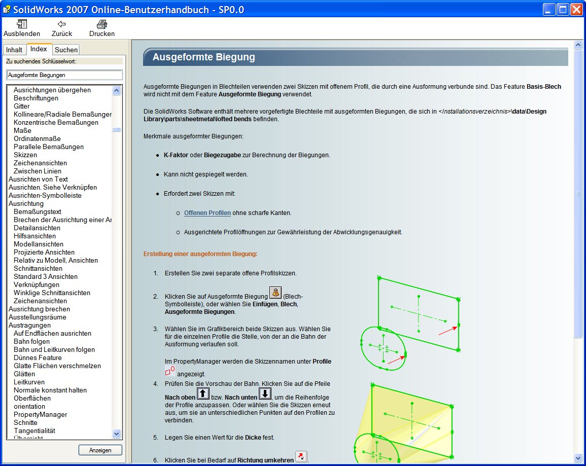This screenshot has width=586, height=466.
Task: Click content pane scroll up arrow
Action: 578,45
